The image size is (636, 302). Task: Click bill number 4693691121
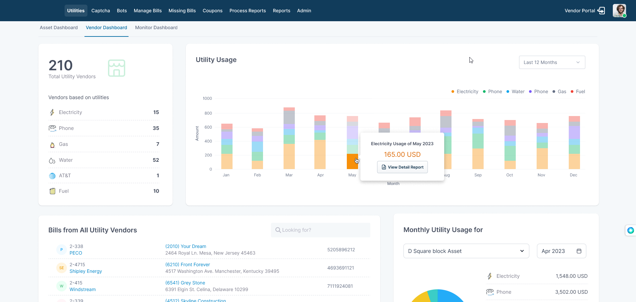coord(341,268)
